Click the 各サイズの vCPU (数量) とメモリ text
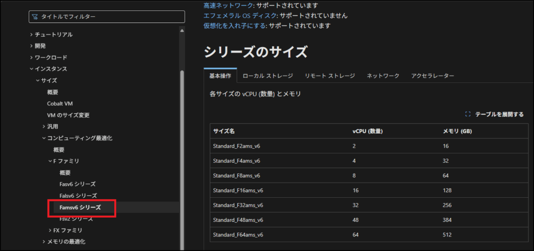Screen dimensions: 534x251 coord(256,94)
